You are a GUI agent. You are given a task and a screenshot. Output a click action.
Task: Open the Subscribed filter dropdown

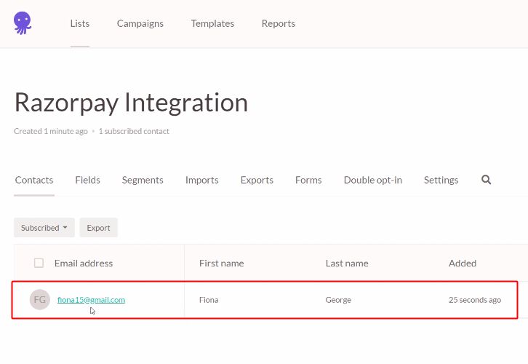pos(44,228)
